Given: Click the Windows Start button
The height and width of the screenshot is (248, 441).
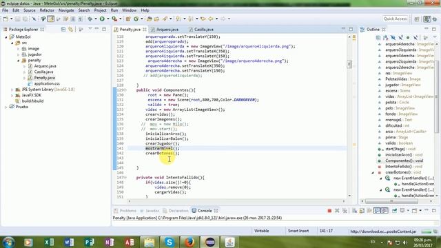Looking at the screenshot, I should tap(8, 242).
